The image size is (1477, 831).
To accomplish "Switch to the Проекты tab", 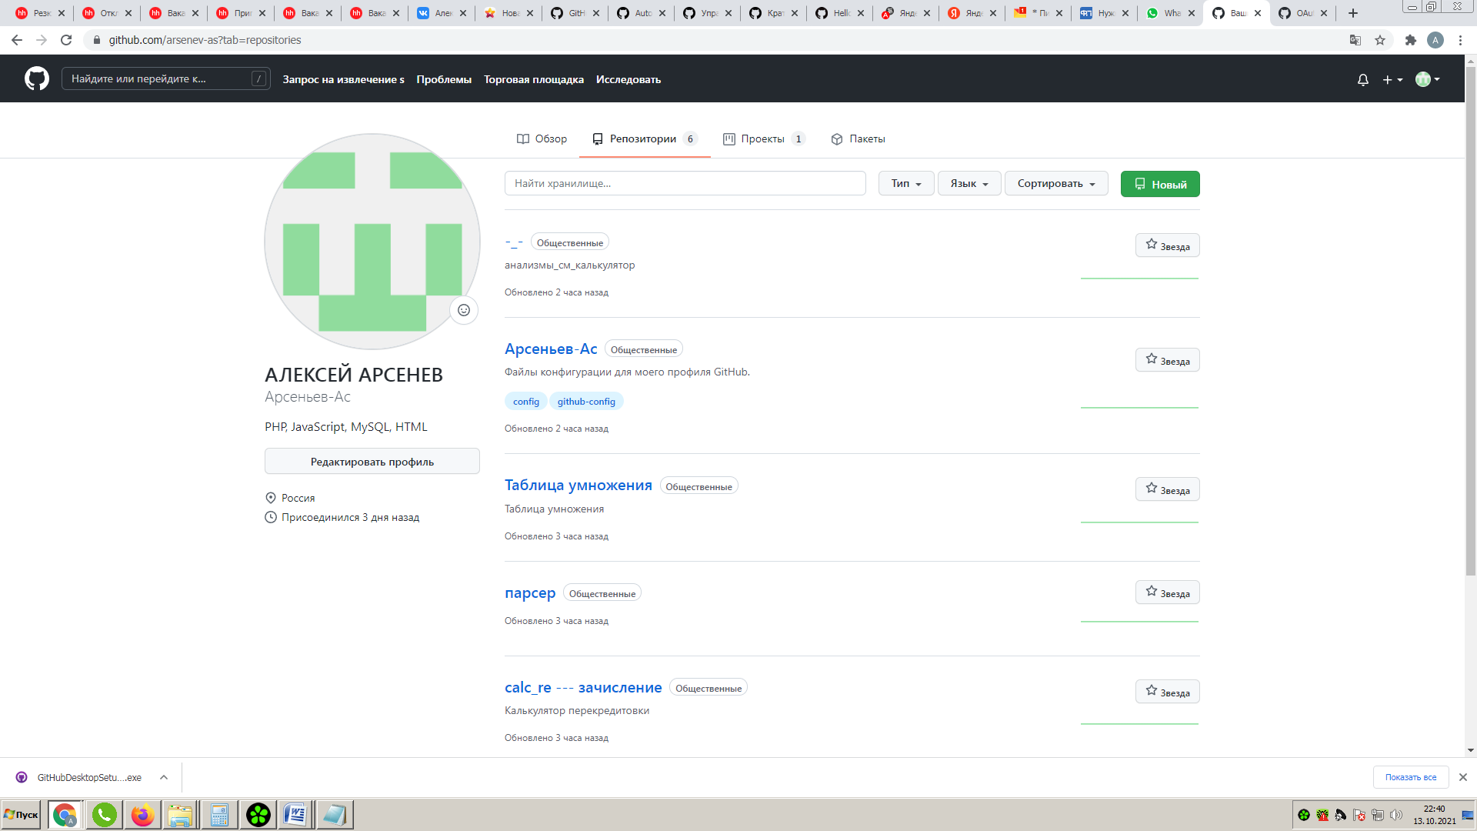I will coord(764,138).
